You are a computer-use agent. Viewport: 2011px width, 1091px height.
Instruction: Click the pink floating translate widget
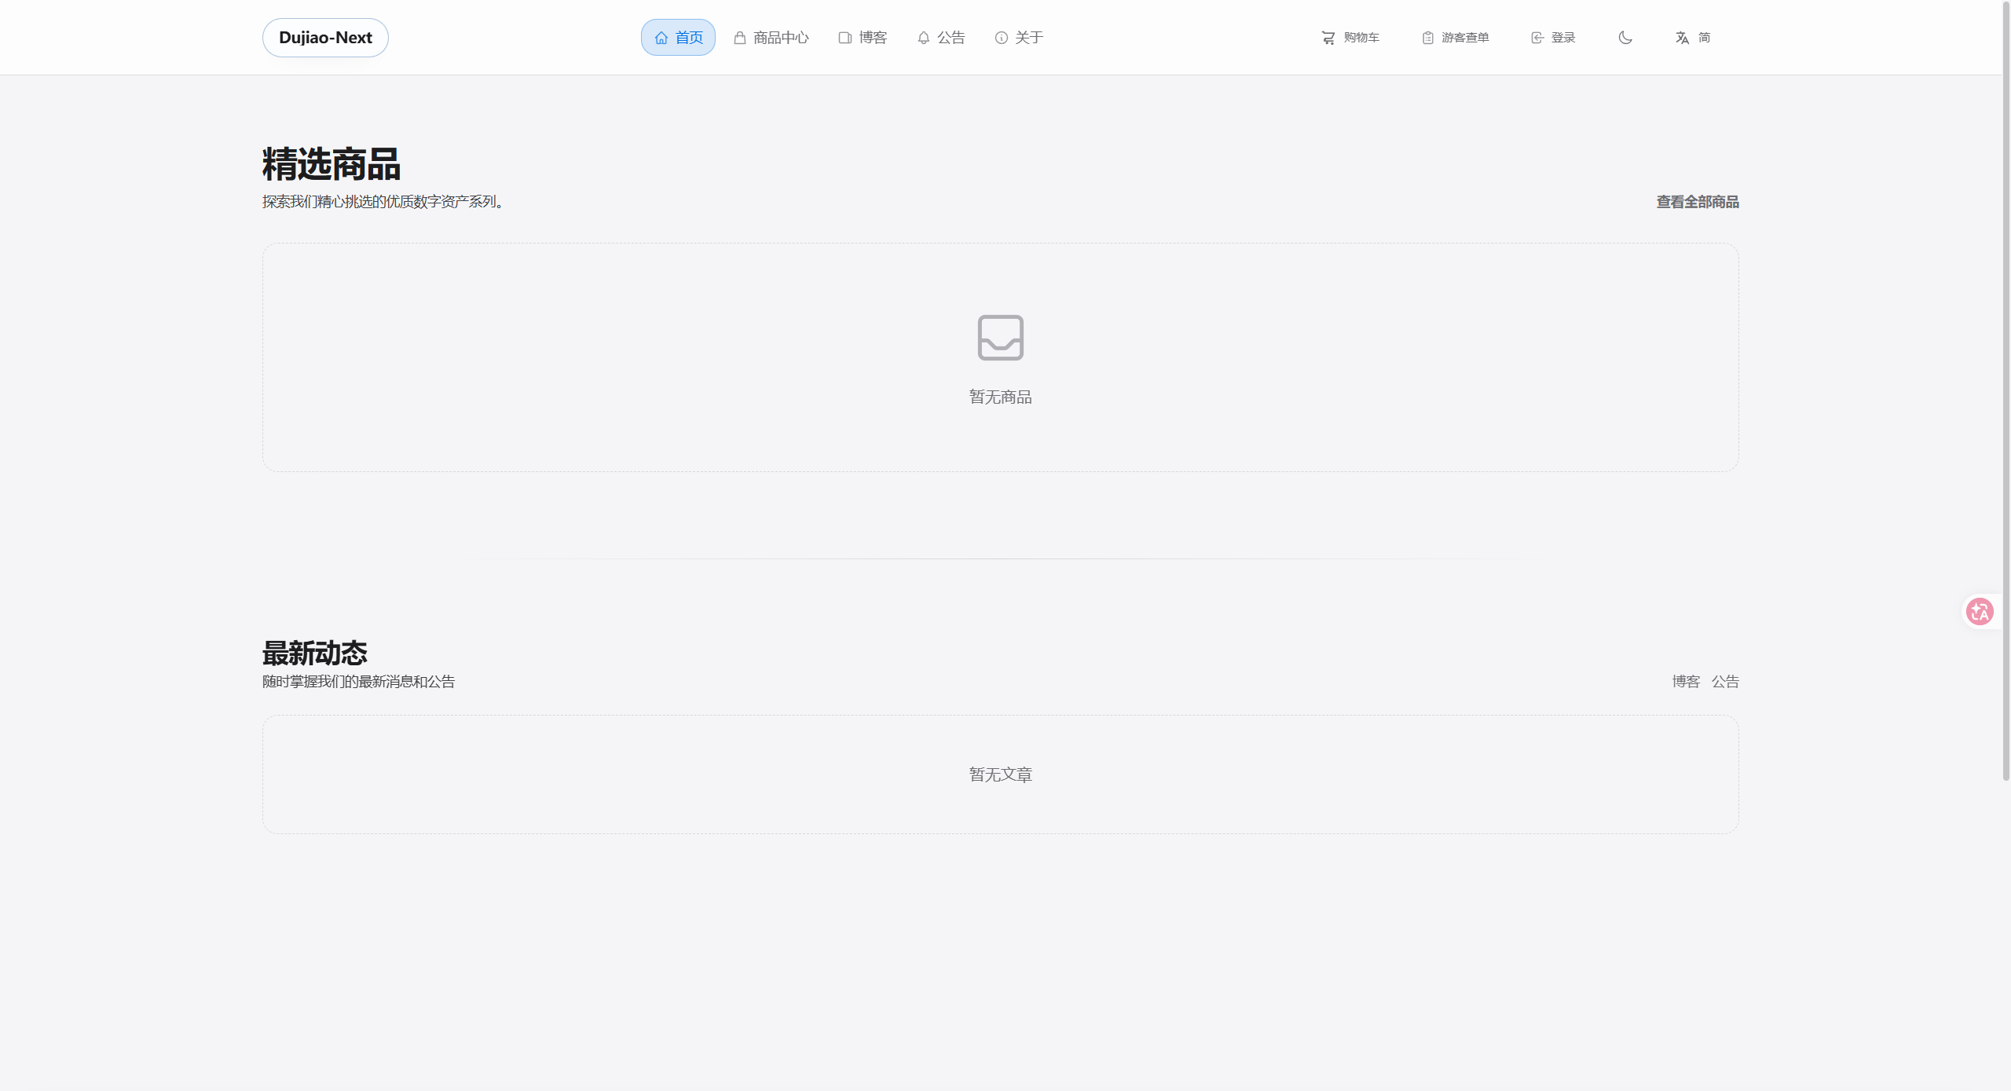coord(1980,611)
